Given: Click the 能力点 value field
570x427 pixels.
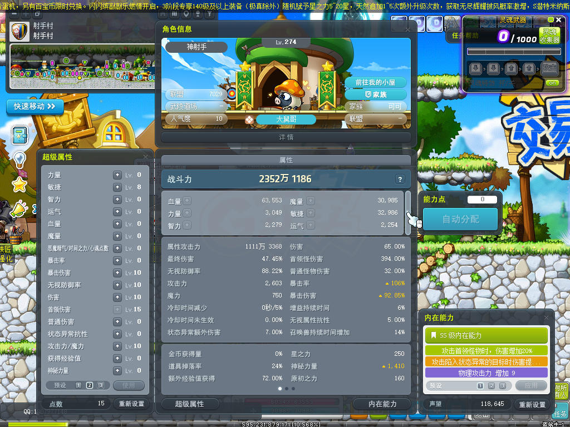Looking at the screenshot, I should pos(482,200).
